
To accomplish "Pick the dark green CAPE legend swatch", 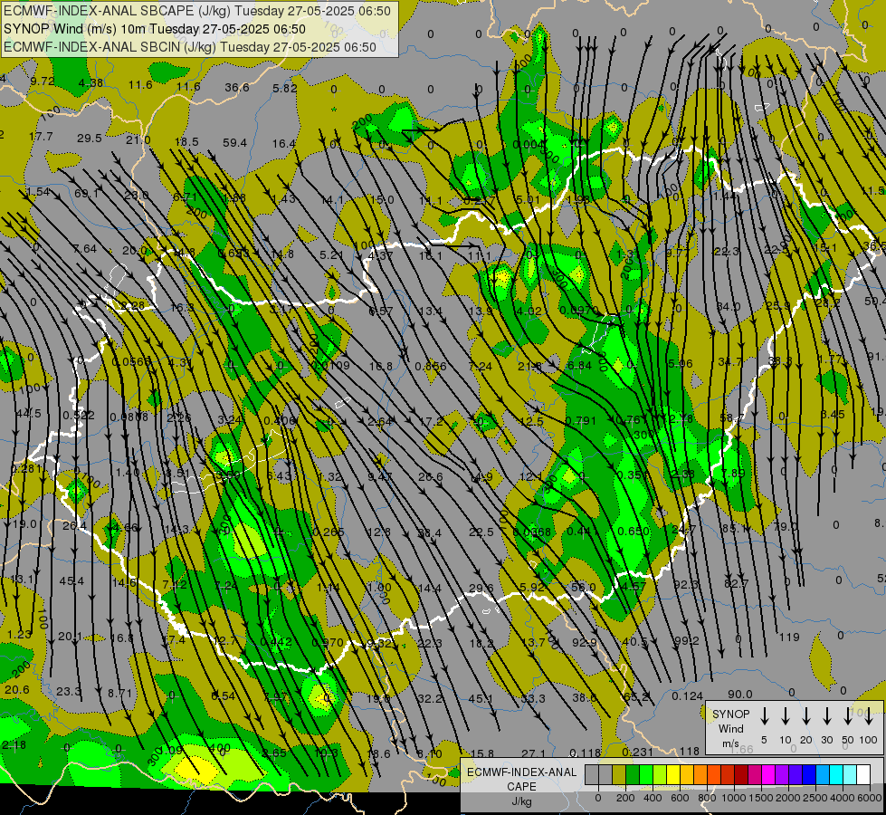I will [633, 774].
